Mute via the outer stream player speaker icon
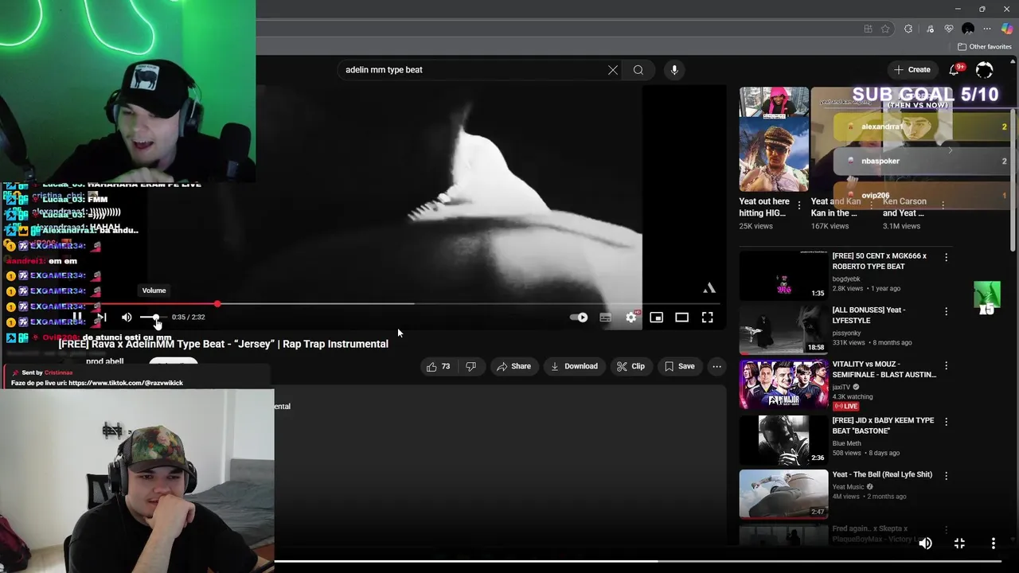 coord(925,543)
